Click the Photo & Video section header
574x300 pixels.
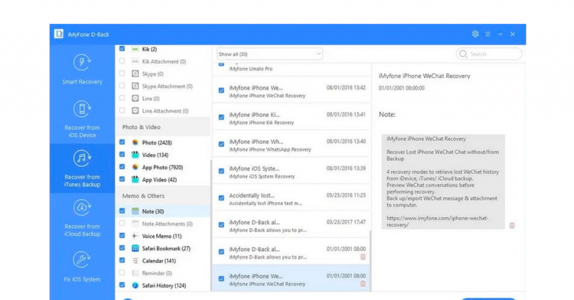point(163,127)
